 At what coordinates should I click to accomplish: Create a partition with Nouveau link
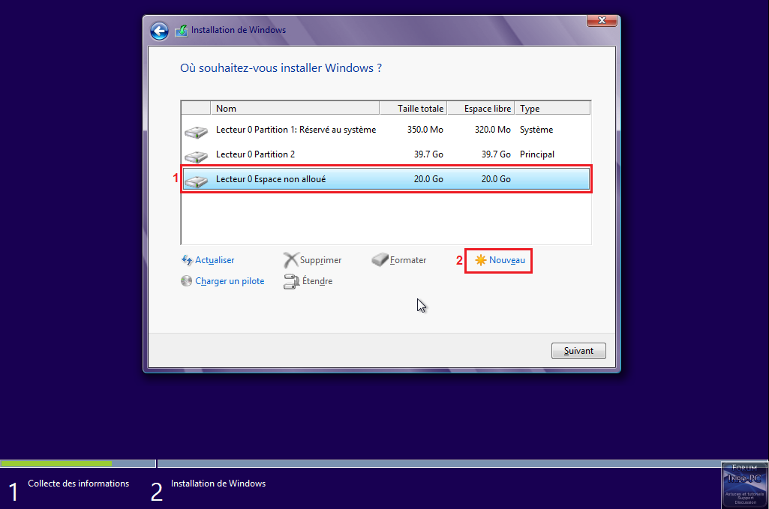click(x=506, y=260)
